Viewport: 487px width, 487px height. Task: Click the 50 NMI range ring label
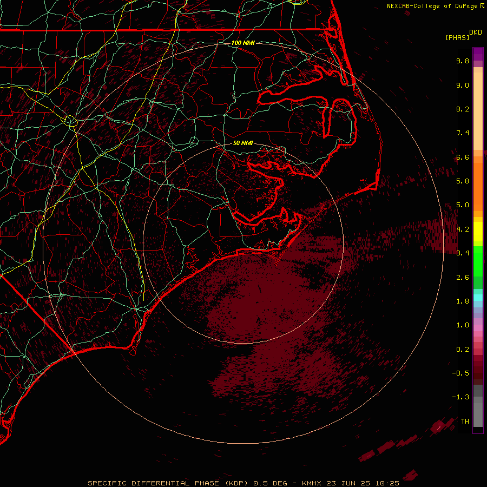click(x=243, y=143)
